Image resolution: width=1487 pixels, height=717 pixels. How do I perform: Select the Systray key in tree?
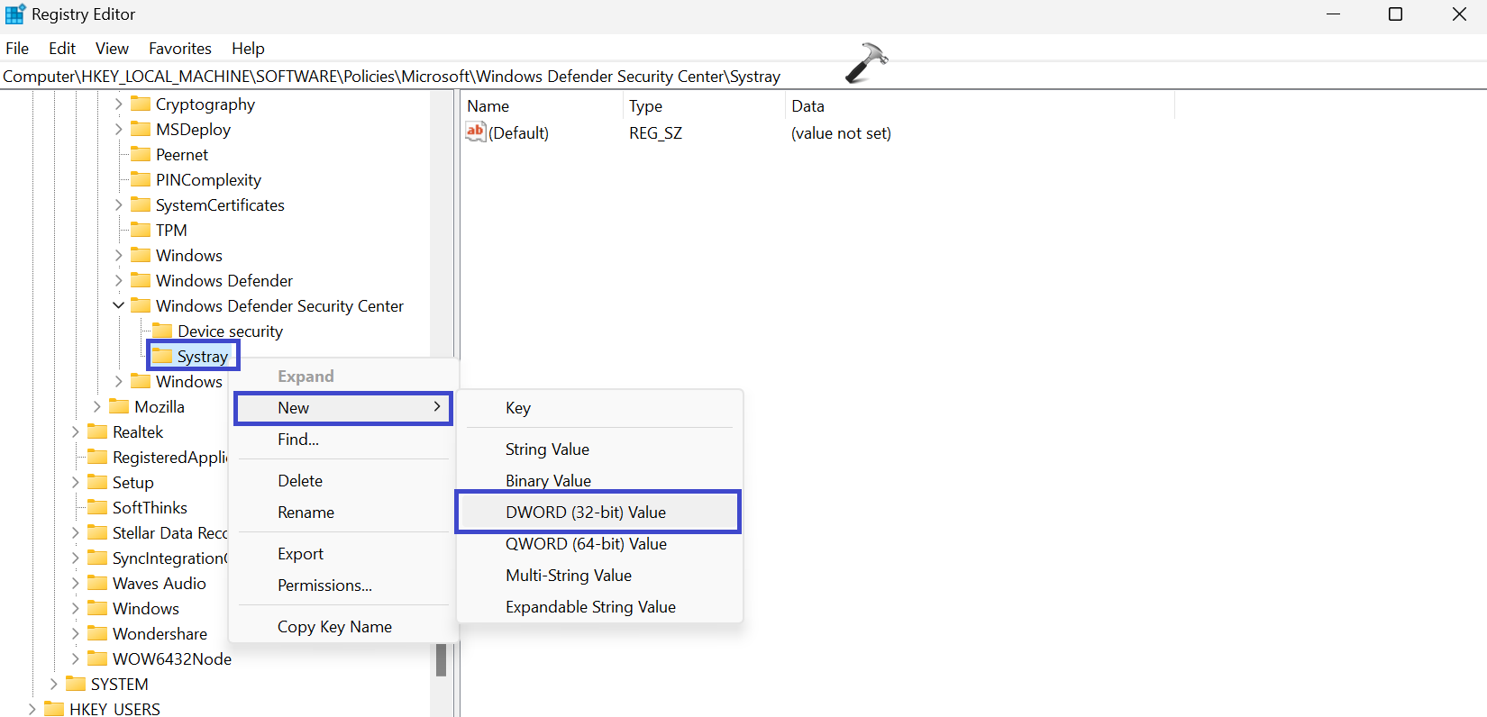[x=202, y=357]
